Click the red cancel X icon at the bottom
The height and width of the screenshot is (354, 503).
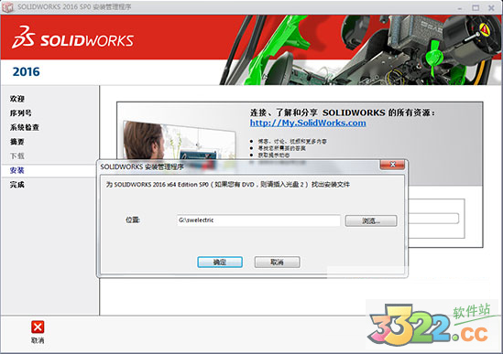point(38,327)
